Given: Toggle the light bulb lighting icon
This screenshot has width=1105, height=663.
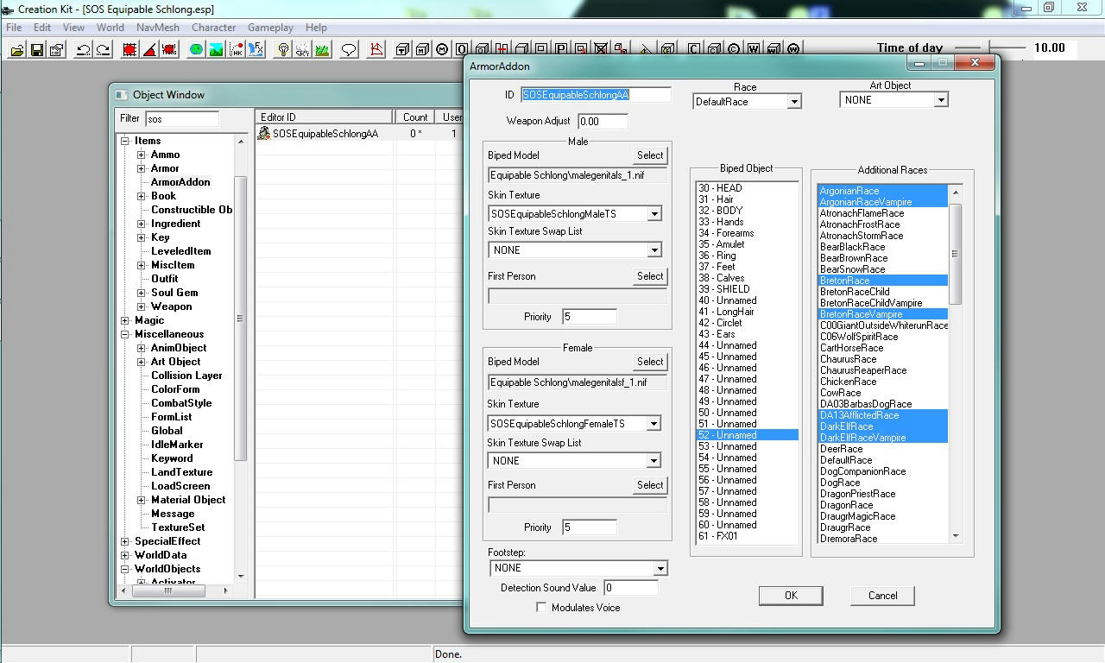Looking at the screenshot, I should pyautogui.click(x=282, y=50).
